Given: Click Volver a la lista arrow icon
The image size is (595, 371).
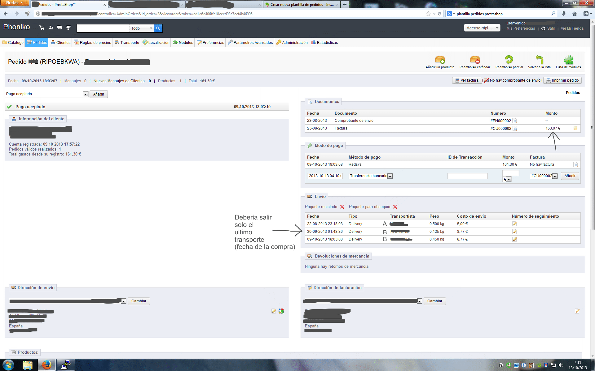Looking at the screenshot, I should point(539,60).
